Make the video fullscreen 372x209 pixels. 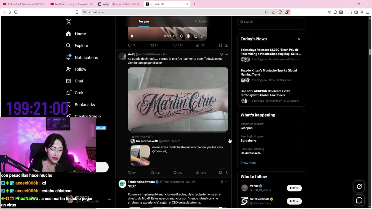(203, 36)
